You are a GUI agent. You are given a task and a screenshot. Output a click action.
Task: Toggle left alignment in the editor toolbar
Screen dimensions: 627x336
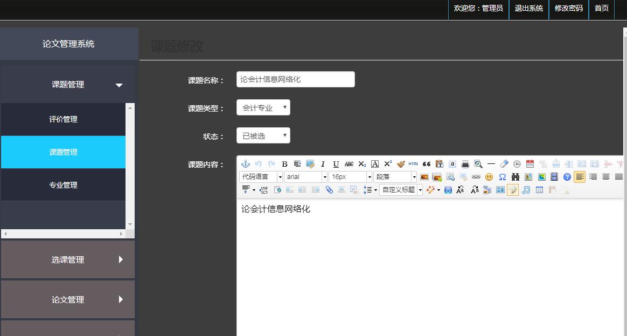point(580,177)
